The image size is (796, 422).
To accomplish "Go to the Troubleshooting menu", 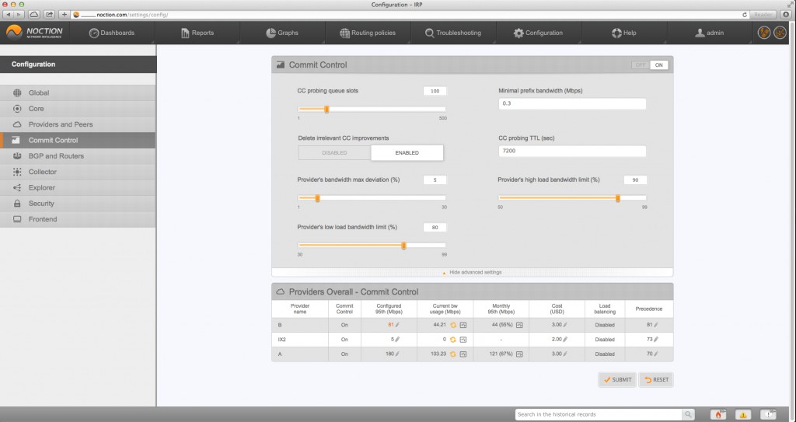I will point(452,33).
